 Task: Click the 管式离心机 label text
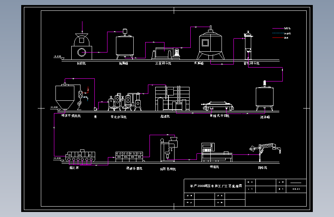point(251,63)
